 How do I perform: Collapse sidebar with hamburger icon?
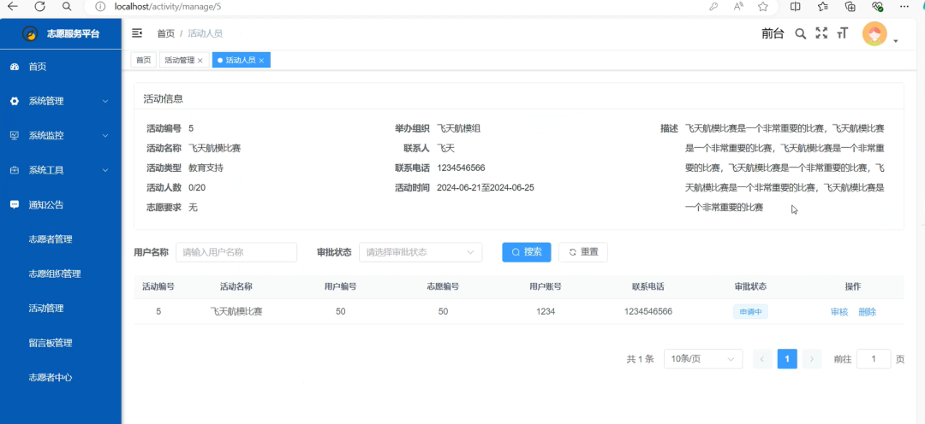tap(137, 33)
